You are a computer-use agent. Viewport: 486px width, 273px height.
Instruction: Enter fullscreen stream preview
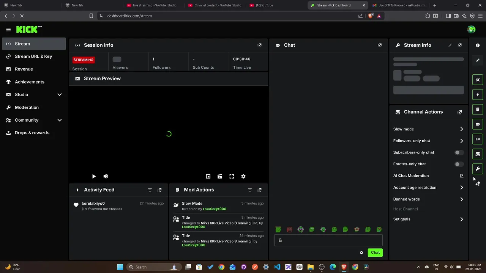[232, 176]
